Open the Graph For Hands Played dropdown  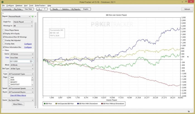pyautogui.click(x=23, y=22)
